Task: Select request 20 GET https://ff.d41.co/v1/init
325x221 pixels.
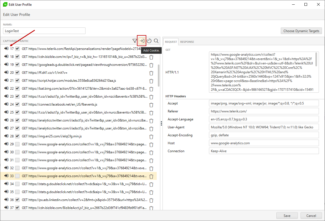Action: point(45,73)
